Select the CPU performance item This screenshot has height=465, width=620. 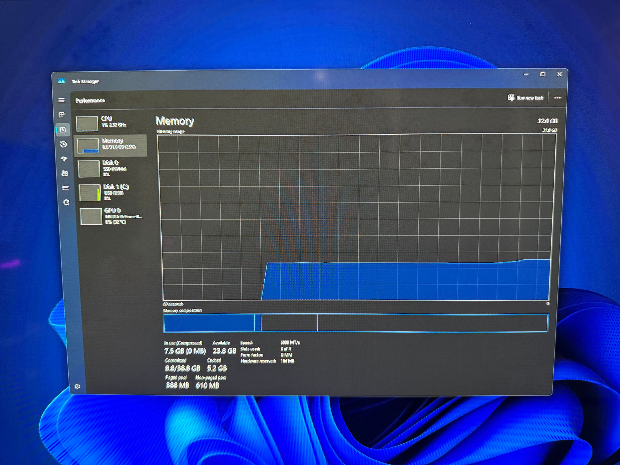pos(110,123)
